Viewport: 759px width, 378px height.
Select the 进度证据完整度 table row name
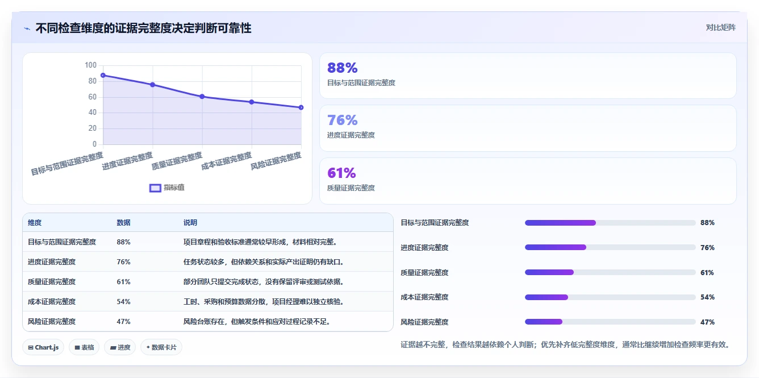[52, 262]
